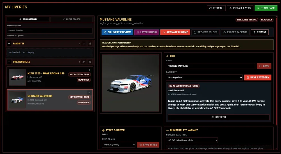The height and width of the screenshot is (154, 281).
Task: Click the large Mustang preview image
Action: pyautogui.click(x=130, y=83)
